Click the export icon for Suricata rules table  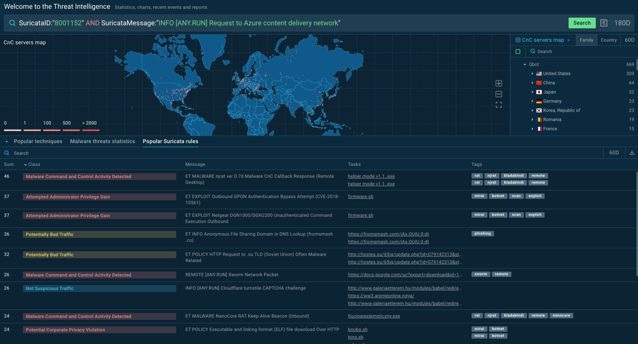[x=632, y=153]
